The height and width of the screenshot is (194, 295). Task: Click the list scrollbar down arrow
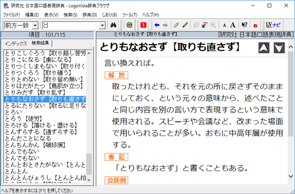[x=89, y=180]
